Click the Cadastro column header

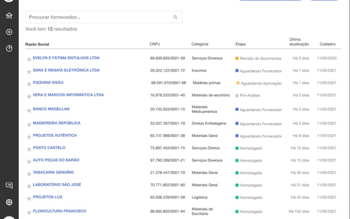327,44
